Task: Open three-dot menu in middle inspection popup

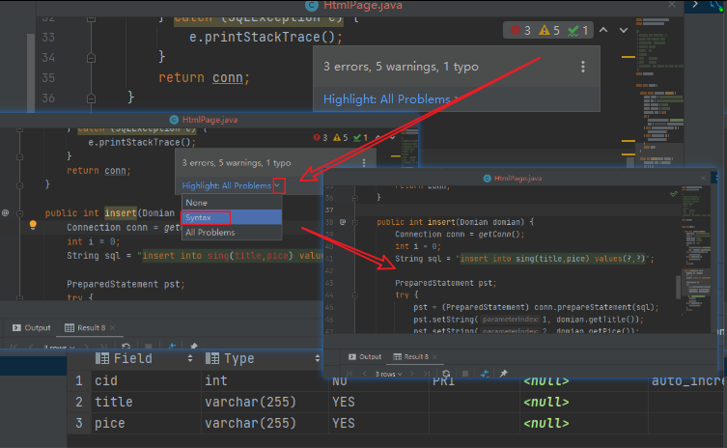Action: [x=363, y=163]
